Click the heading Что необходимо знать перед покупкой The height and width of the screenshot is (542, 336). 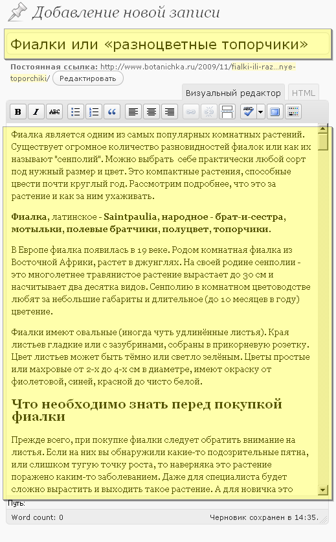[147, 410]
